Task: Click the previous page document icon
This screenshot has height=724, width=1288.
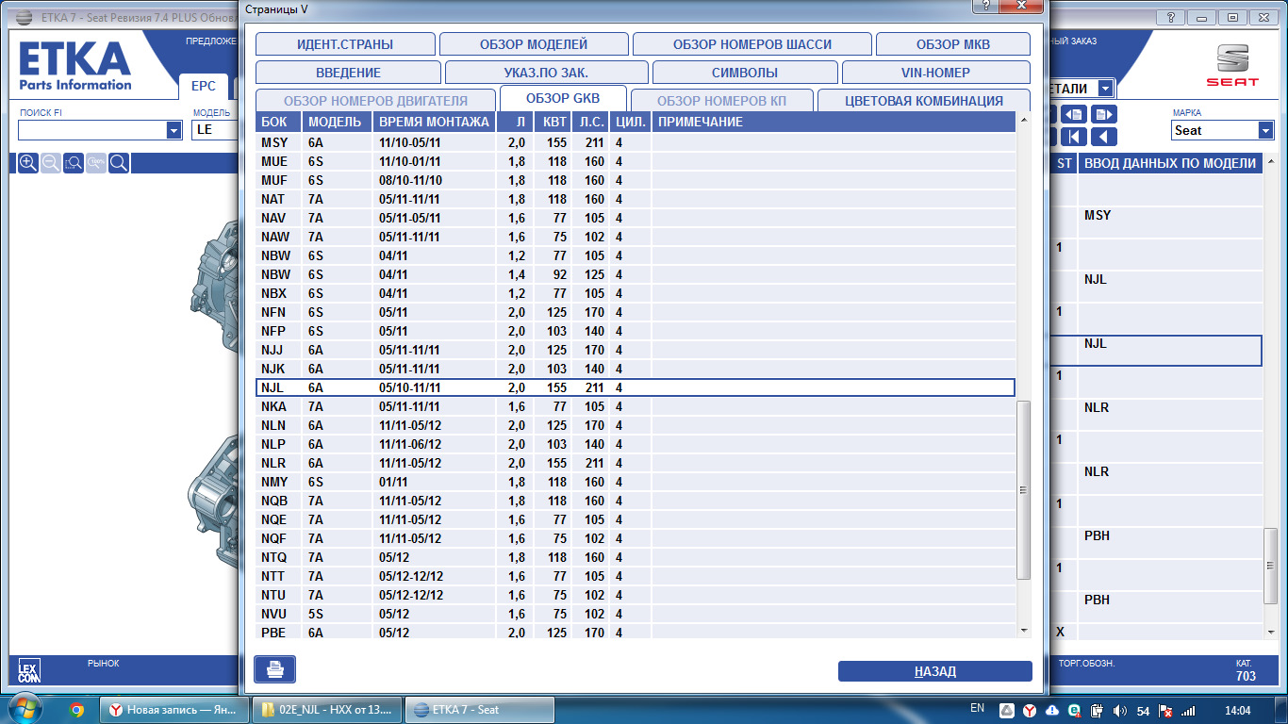Action: tap(1074, 114)
